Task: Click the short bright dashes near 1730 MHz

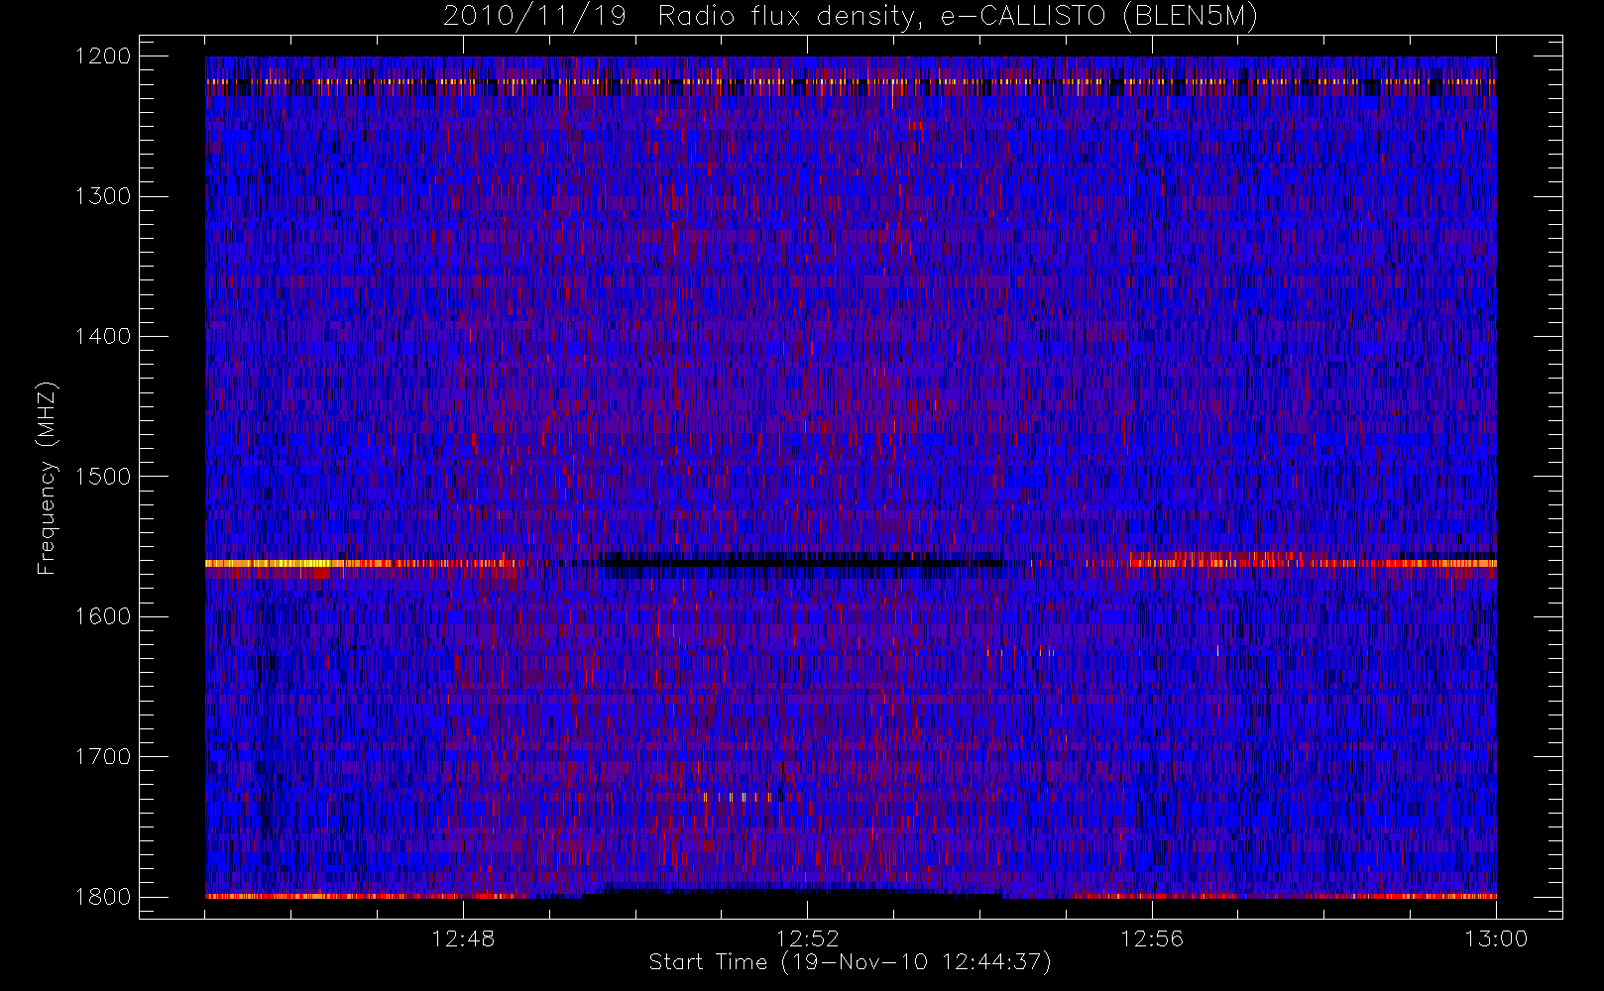Action: (738, 797)
